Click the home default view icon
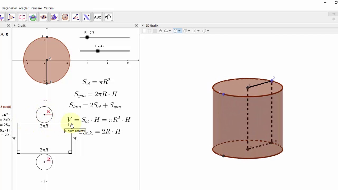The height and width of the screenshot is (190, 338). (x=160, y=31)
